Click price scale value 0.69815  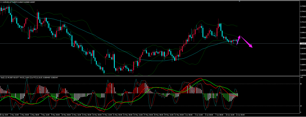pos(303,32)
